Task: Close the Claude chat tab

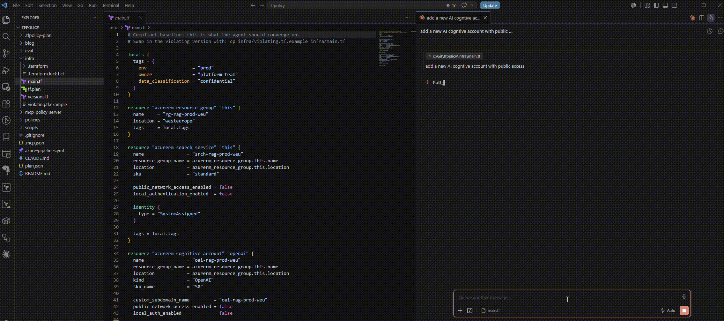Action: 485,18
